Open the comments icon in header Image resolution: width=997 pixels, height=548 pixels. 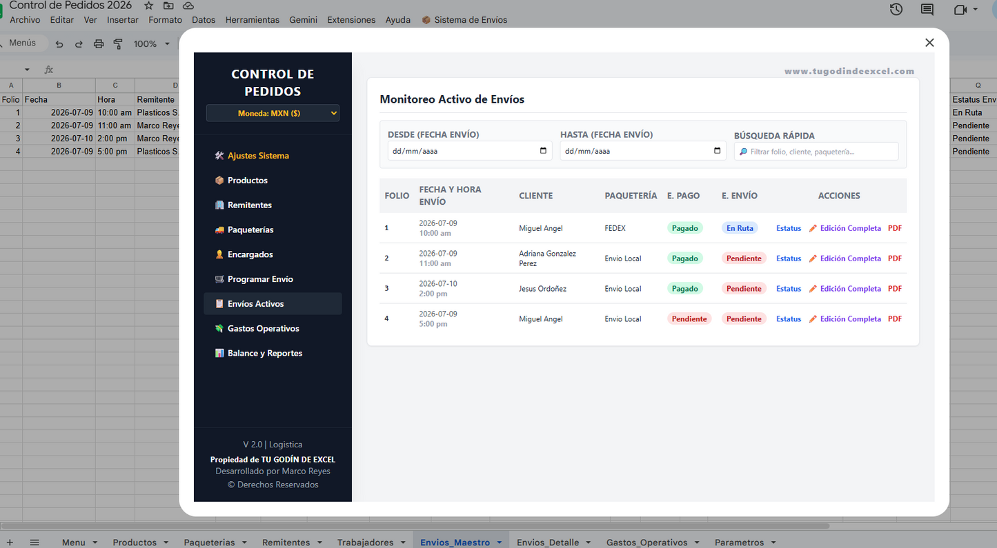click(927, 10)
